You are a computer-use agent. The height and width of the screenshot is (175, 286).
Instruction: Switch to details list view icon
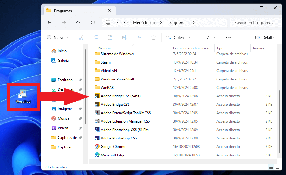[x=271, y=167]
